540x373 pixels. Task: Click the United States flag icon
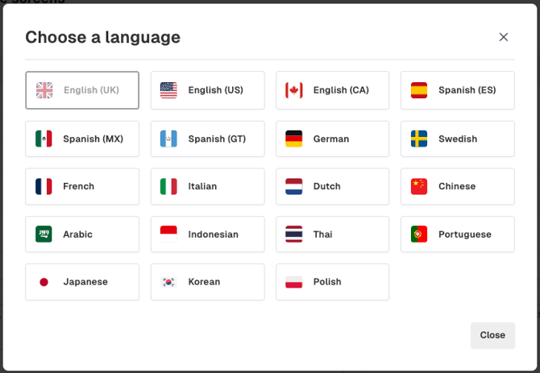168,90
